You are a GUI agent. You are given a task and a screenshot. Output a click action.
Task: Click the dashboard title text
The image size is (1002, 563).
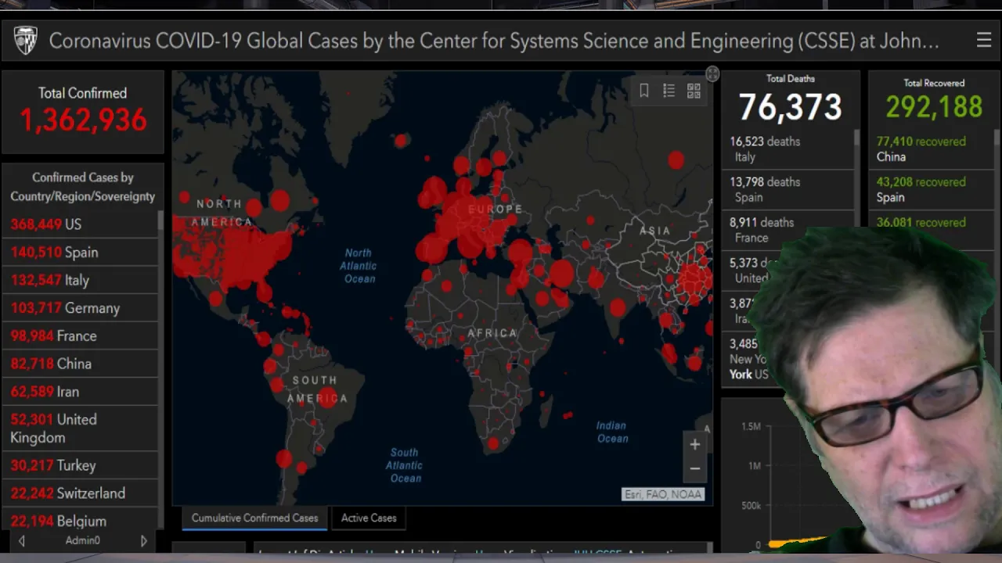click(494, 41)
